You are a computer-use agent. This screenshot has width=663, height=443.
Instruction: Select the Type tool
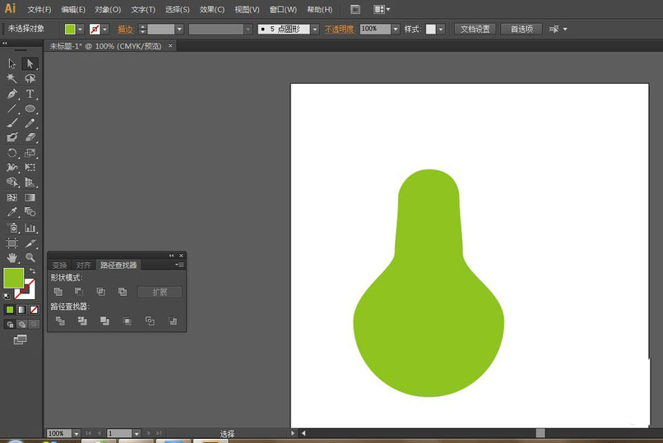(30, 94)
